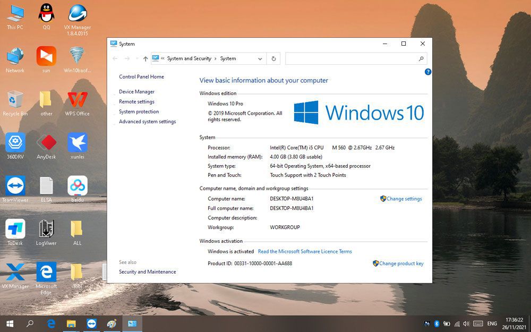The width and height of the screenshot is (531, 332).
Task: Open the baidu cloud desktop icon
Action: 78,189
